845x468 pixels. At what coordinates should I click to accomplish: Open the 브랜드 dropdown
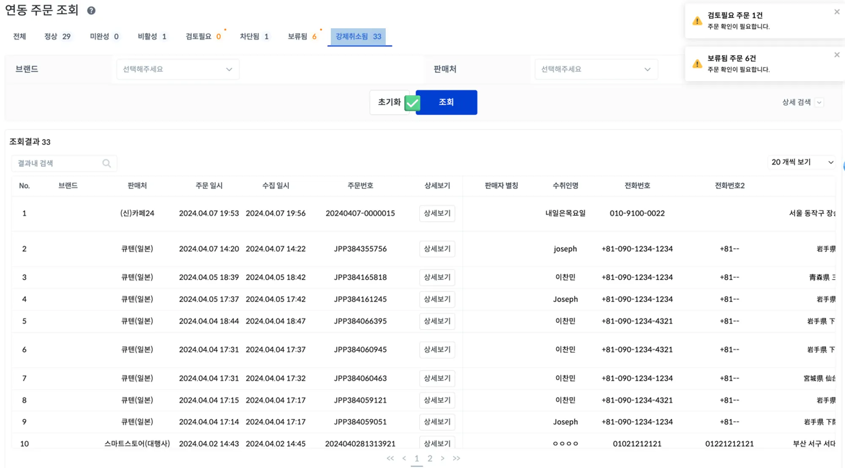177,69
